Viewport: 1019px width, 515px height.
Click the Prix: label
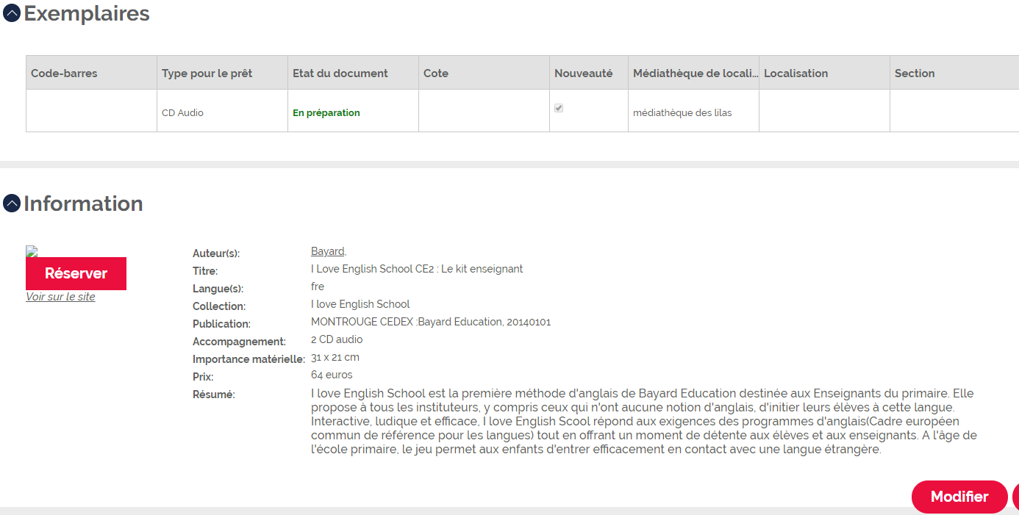(203, 377)
